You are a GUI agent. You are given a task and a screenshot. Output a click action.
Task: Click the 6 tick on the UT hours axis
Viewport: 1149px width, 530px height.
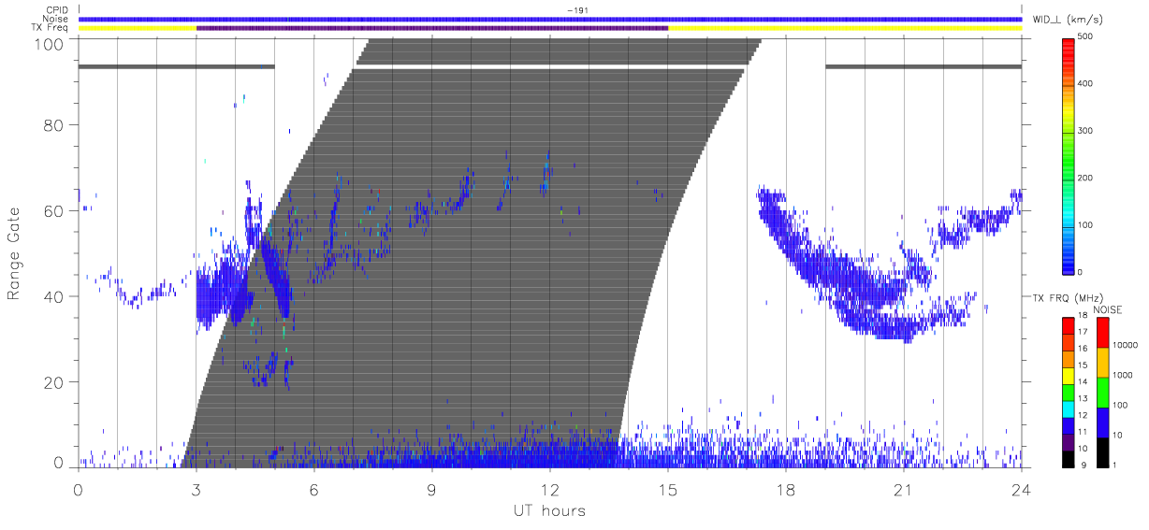pyautogui.click(x=314, y=488)
